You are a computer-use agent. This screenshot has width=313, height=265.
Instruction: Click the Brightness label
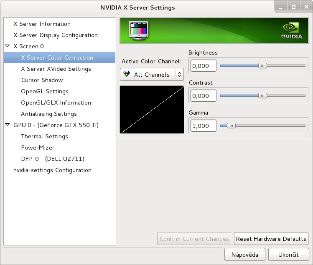[203, 52]
